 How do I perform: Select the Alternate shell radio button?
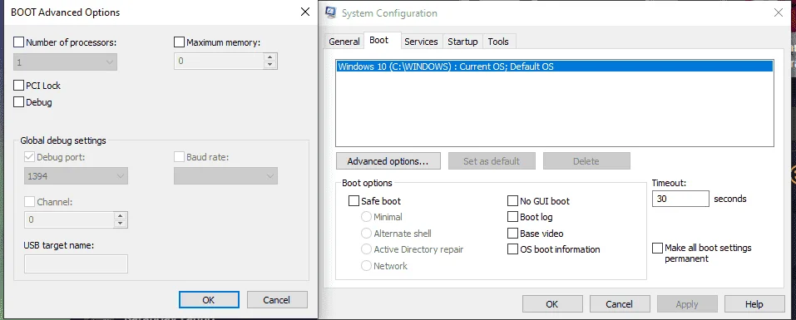point(366,234)
